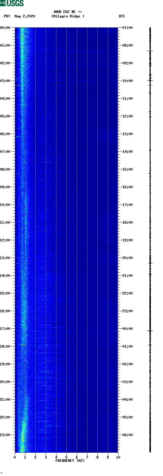
Task: Select the station title JMGB EHZ NC --
Action: point(67,12)
